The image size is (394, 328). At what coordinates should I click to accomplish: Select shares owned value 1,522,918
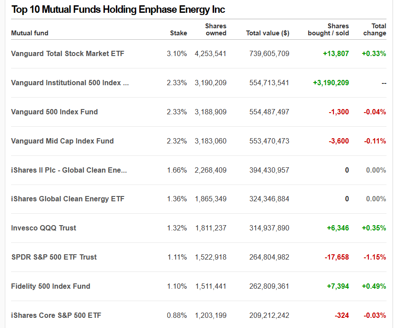pyautogui.click(x=211, y=257)
